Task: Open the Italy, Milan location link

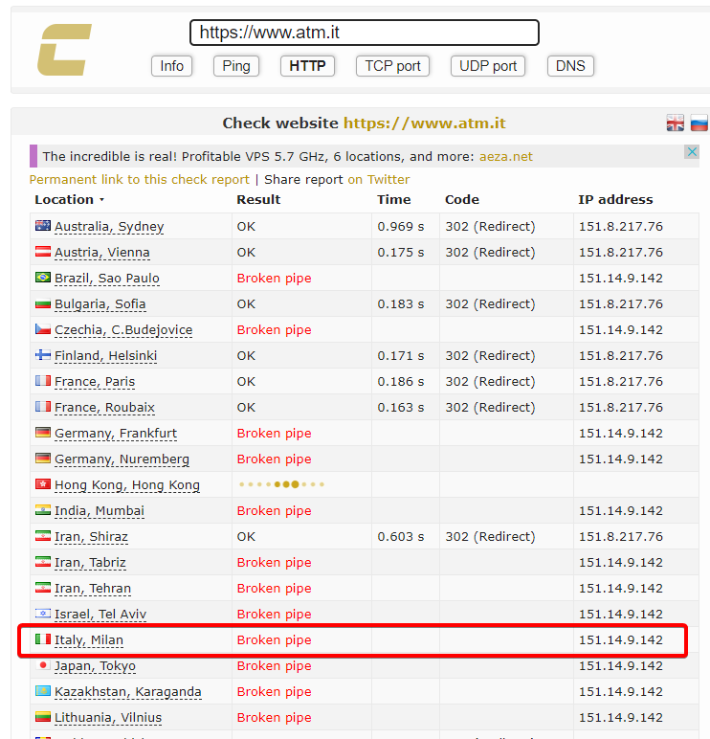Action: point(89,639)
